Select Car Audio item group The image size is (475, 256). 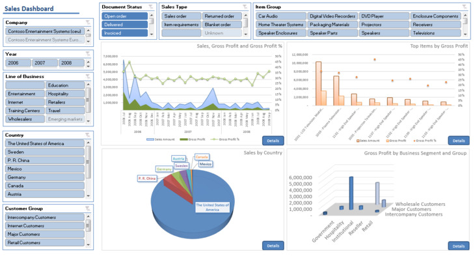point(281,16)
